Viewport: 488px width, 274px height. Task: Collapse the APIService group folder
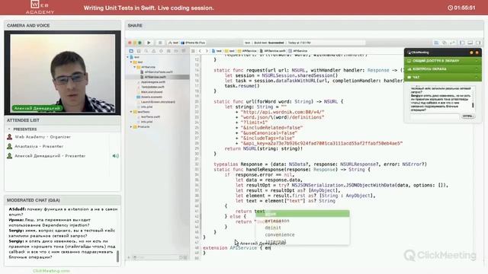tap(135, 67)
